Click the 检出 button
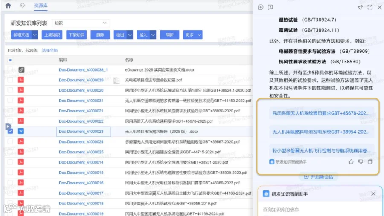 pyautogui.click(x=120, y=35)
